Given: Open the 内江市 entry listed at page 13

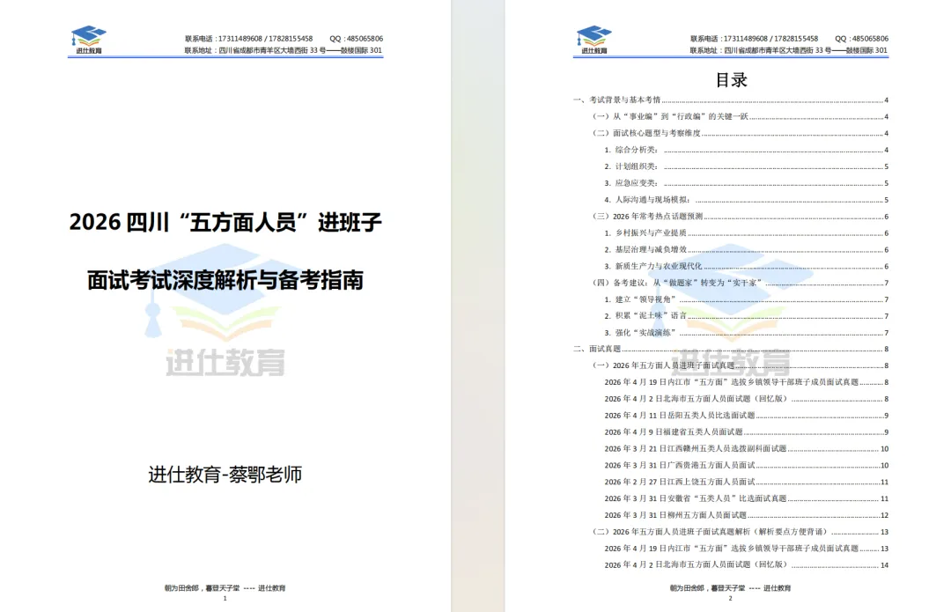Looking at the screenshot, I should coord(746,549).
